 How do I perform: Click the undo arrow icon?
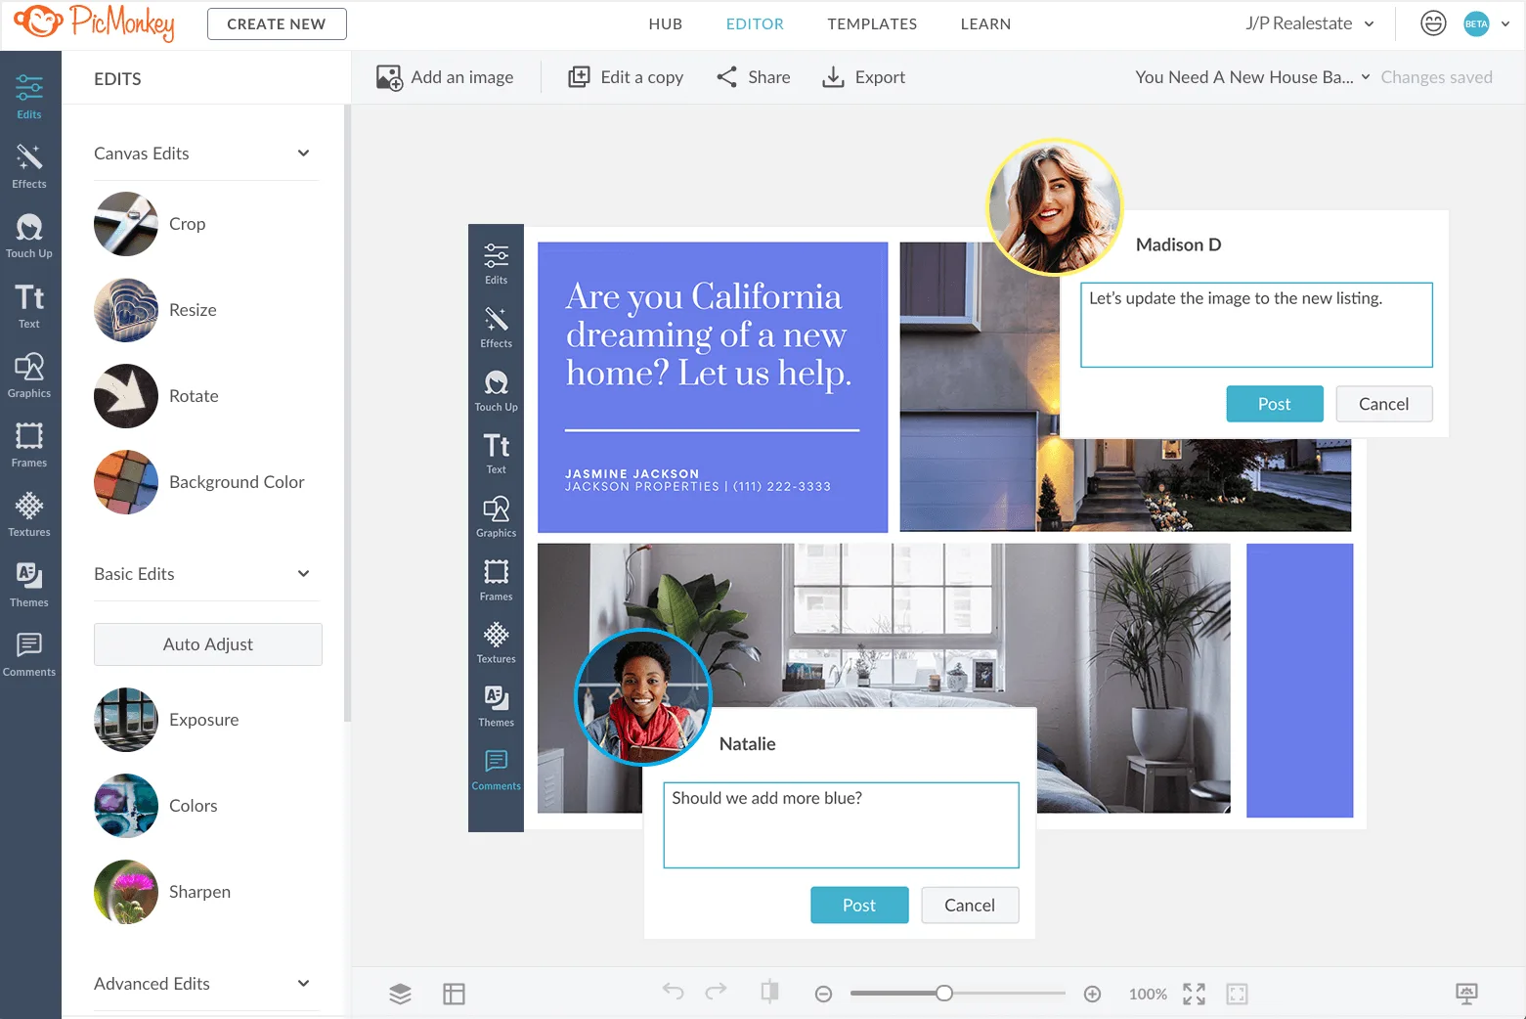pos(674,992)
